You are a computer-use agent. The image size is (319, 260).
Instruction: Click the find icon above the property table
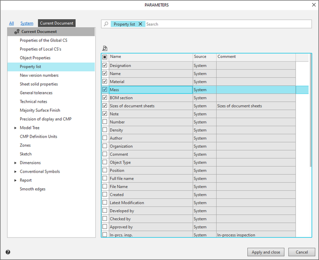point(105,48)
